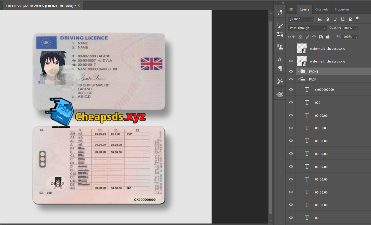Viewport: 371px width, 225px height.
Task: Open the Opacity slider dropdown arrow
Action: [x=356, y=28]
